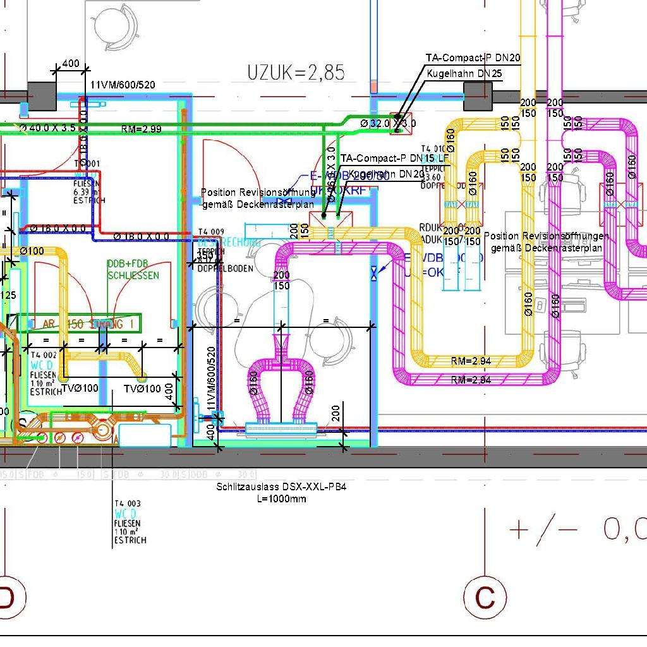Select the Ø100 label on the yellow duct
The height and width of the screenshot is (647, 647).
[32, 251]
